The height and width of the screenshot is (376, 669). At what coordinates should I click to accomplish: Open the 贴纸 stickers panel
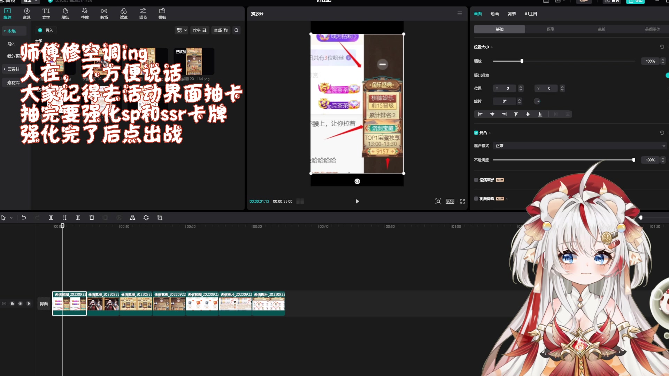(x=66, y=14)
